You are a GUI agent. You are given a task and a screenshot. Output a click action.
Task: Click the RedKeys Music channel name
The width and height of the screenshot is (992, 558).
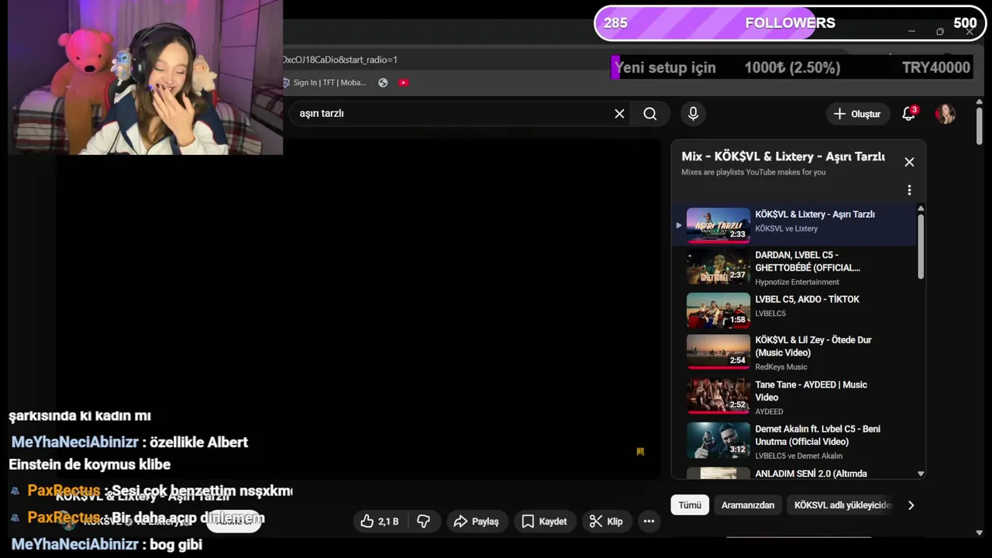pyautogui.click(x=781, y=367)
